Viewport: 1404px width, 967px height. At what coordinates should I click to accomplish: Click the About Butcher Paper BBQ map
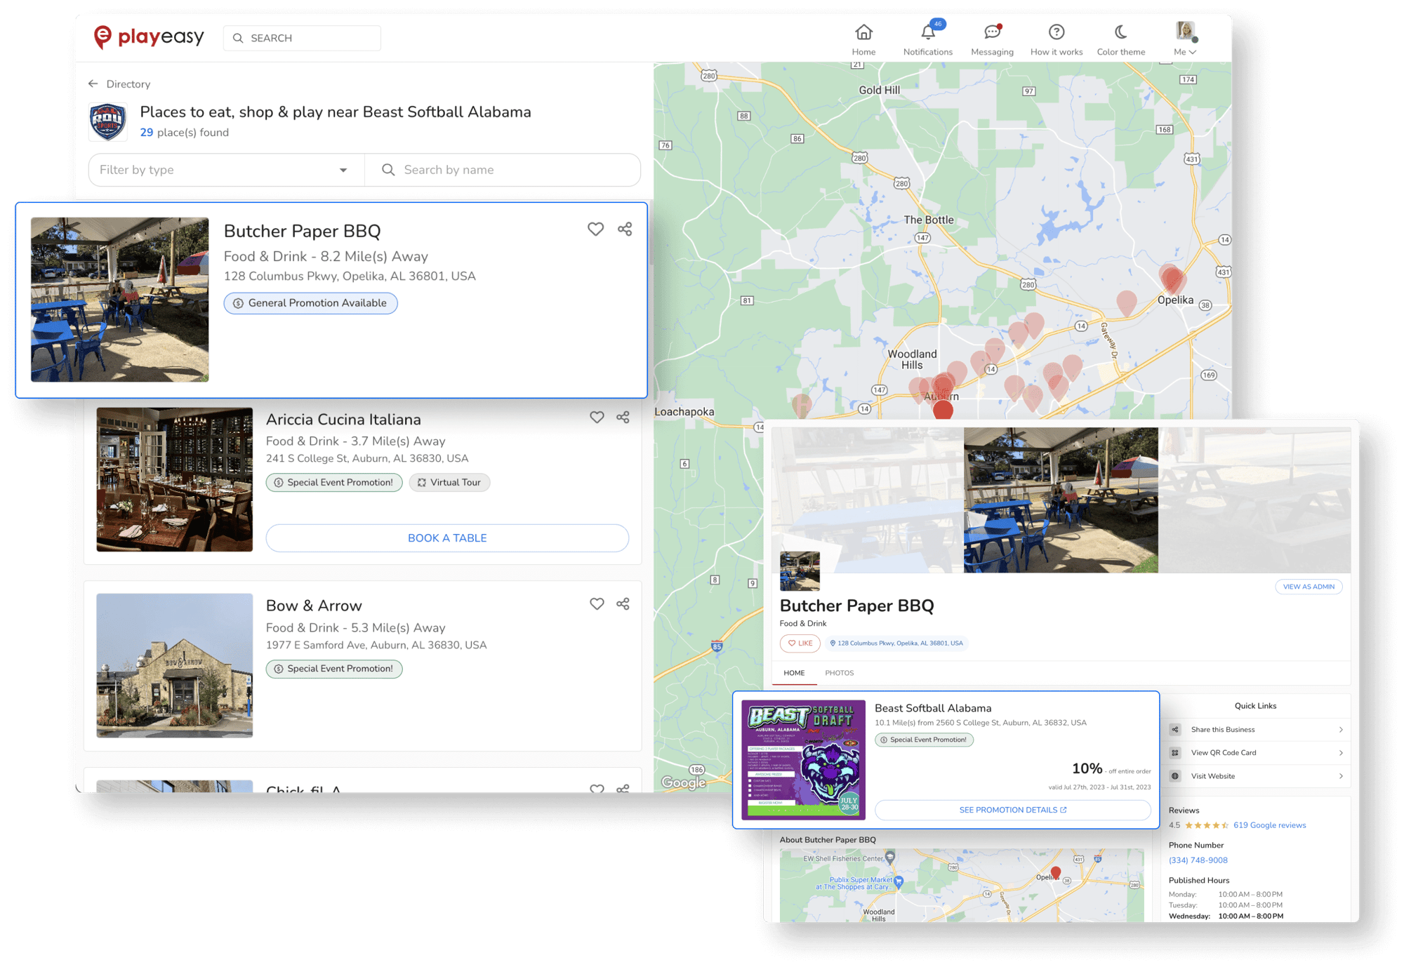[x=962, y=886]
